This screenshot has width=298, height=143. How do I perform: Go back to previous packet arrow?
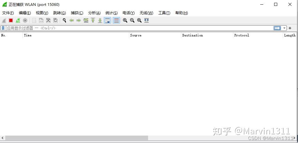click(x=72, y=20)
